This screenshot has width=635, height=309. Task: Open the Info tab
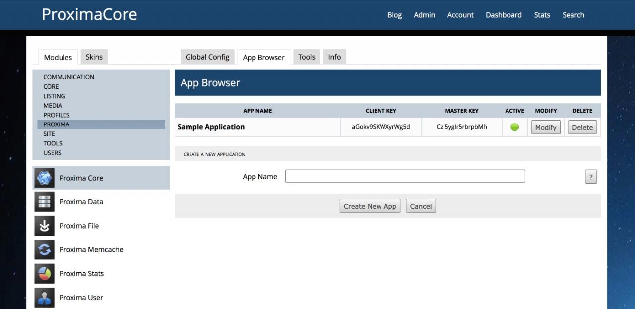click(x=334, y=57)
